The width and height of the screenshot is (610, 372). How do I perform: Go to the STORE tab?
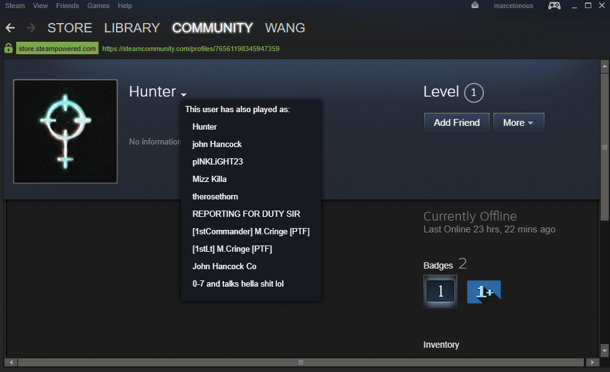click(70, 28)
